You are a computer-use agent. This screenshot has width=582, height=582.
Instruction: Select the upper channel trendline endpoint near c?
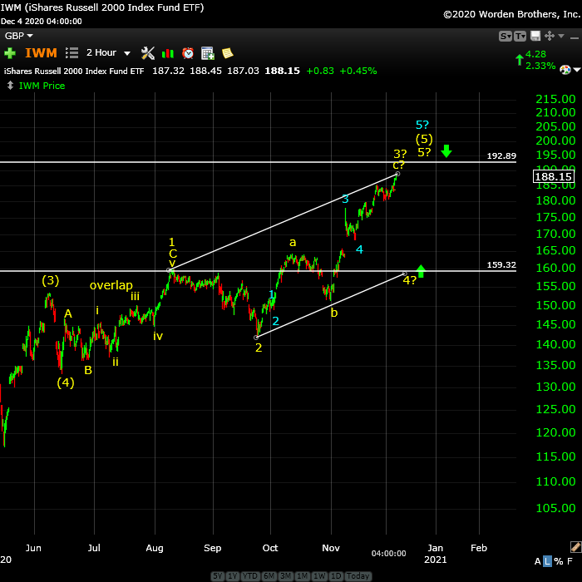pos(397,174)
